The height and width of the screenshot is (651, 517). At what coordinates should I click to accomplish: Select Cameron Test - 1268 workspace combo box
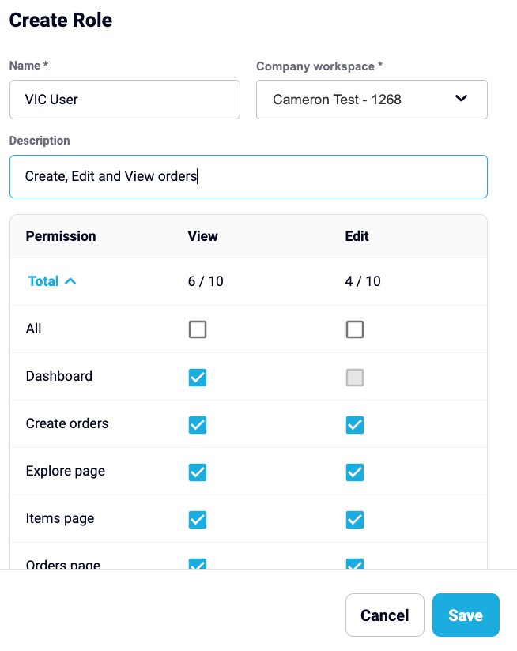tap(372, 100)
